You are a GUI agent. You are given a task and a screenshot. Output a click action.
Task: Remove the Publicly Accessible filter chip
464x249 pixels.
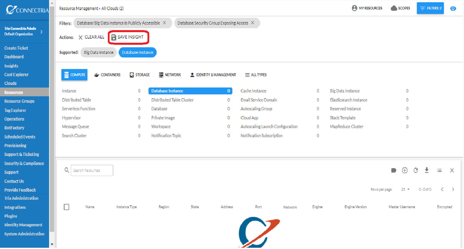click(x=164, y=23)
